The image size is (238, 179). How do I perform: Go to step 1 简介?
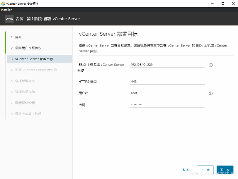tap(16, 37)
